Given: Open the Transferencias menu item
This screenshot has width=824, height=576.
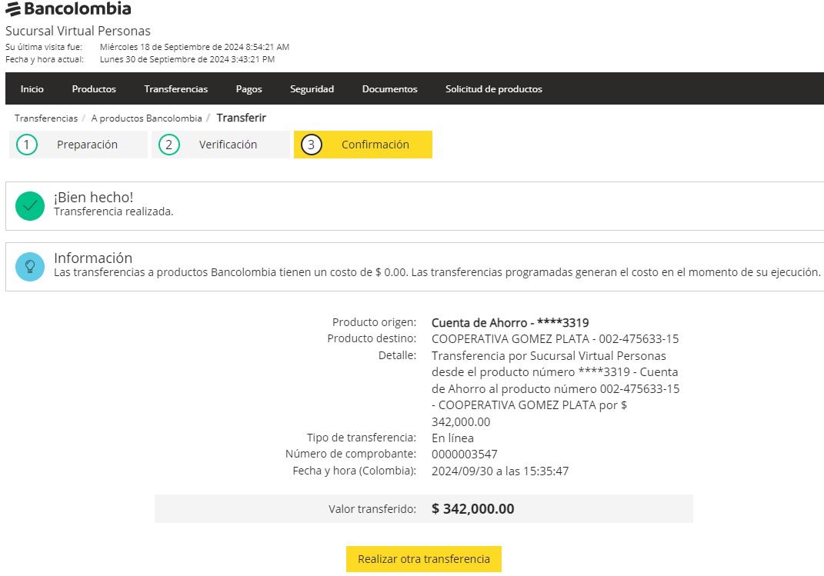Looking at the screenshot, I should point(175,89).
